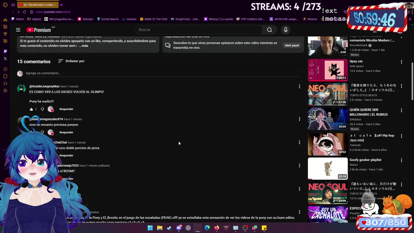Open the Tellonym bookmark
The height and width of the screenshot is (233, 414).
tap(85, 19)
